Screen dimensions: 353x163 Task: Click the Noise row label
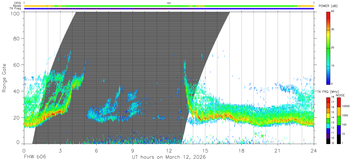coord(17,6)
